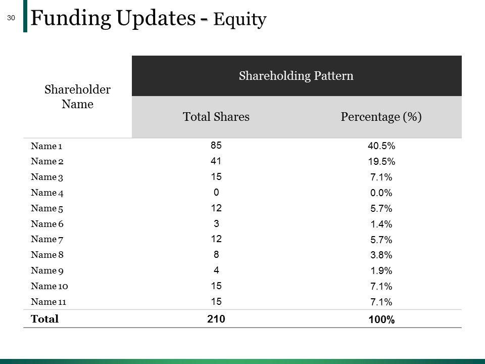The image size is (485, 364).
Task: Select the 1.4% percentage value
Action: pyautogui.click(x=381, y=224)
